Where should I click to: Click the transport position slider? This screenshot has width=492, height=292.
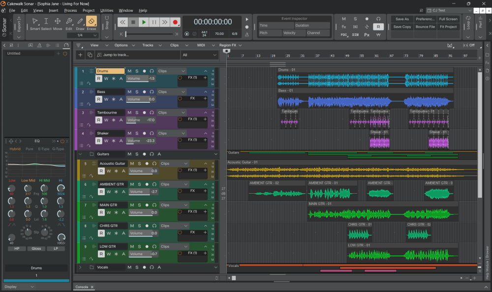(x=150, y=34)
